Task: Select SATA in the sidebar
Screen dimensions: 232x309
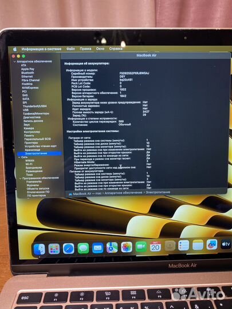Action: [x=26, y=99]
